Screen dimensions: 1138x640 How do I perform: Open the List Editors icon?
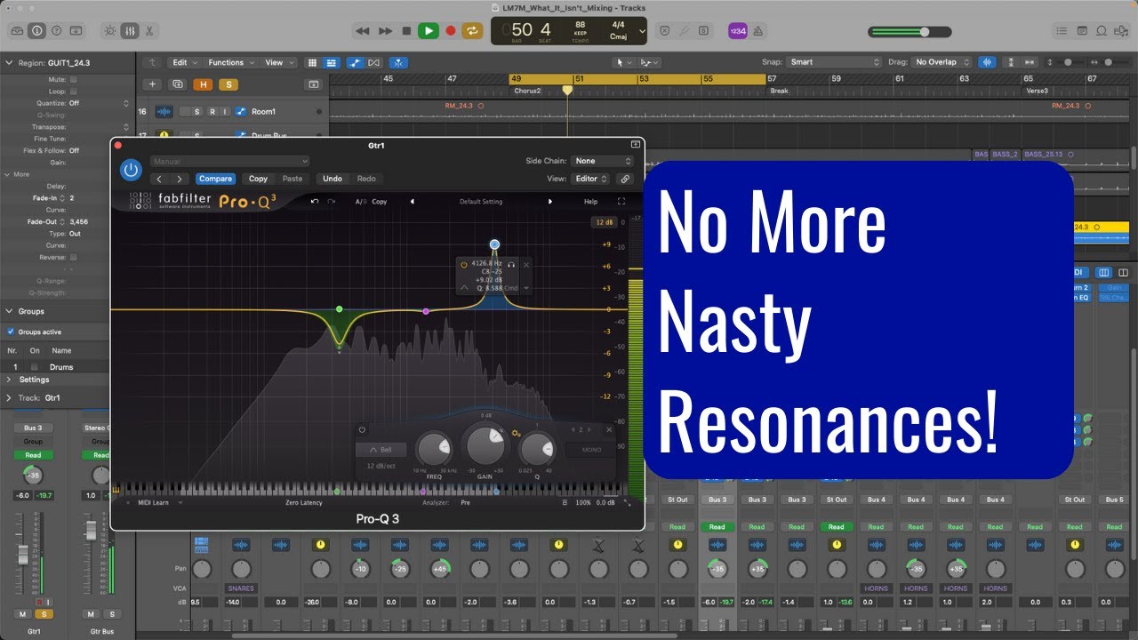click(x=1062, y=30)
